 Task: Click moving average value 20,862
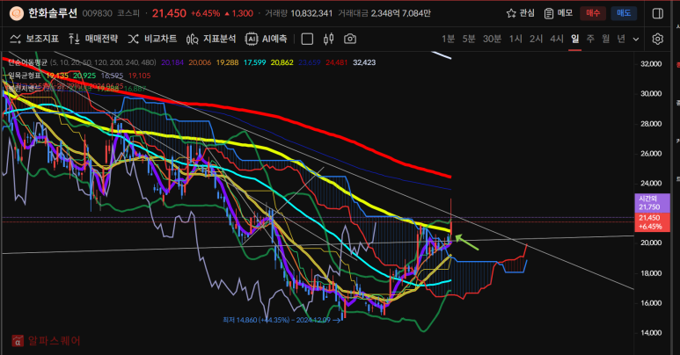point(282,62)
